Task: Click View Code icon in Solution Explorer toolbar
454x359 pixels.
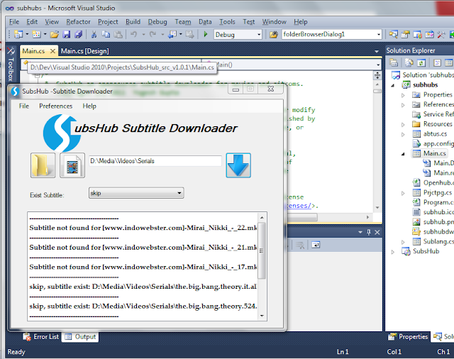Action: [437, 62]
